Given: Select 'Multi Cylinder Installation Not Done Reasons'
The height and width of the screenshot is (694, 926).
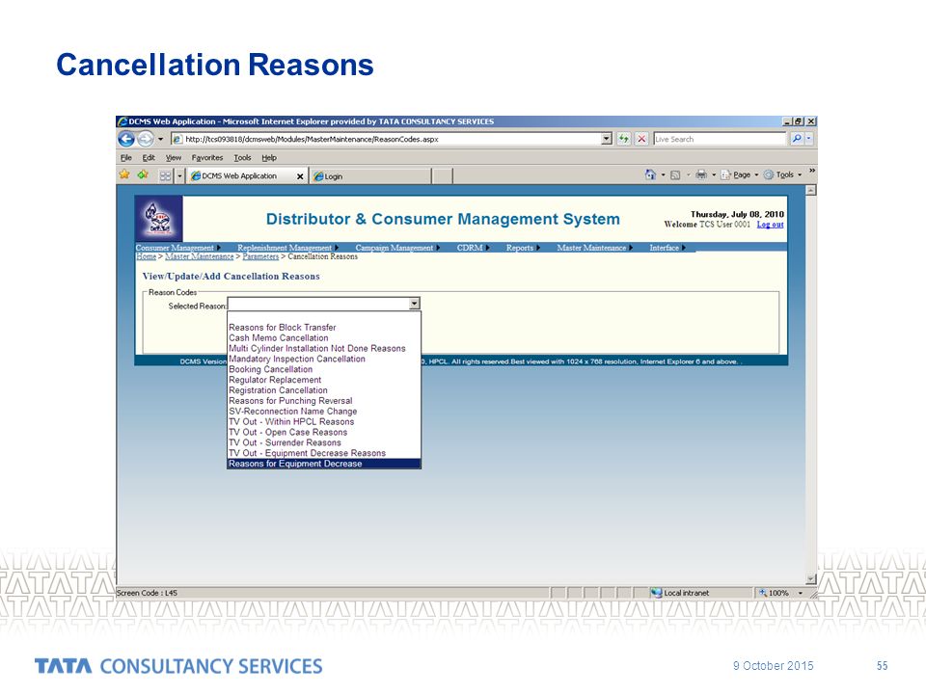Looking at the screenshot, I should [x=324, y=349].
